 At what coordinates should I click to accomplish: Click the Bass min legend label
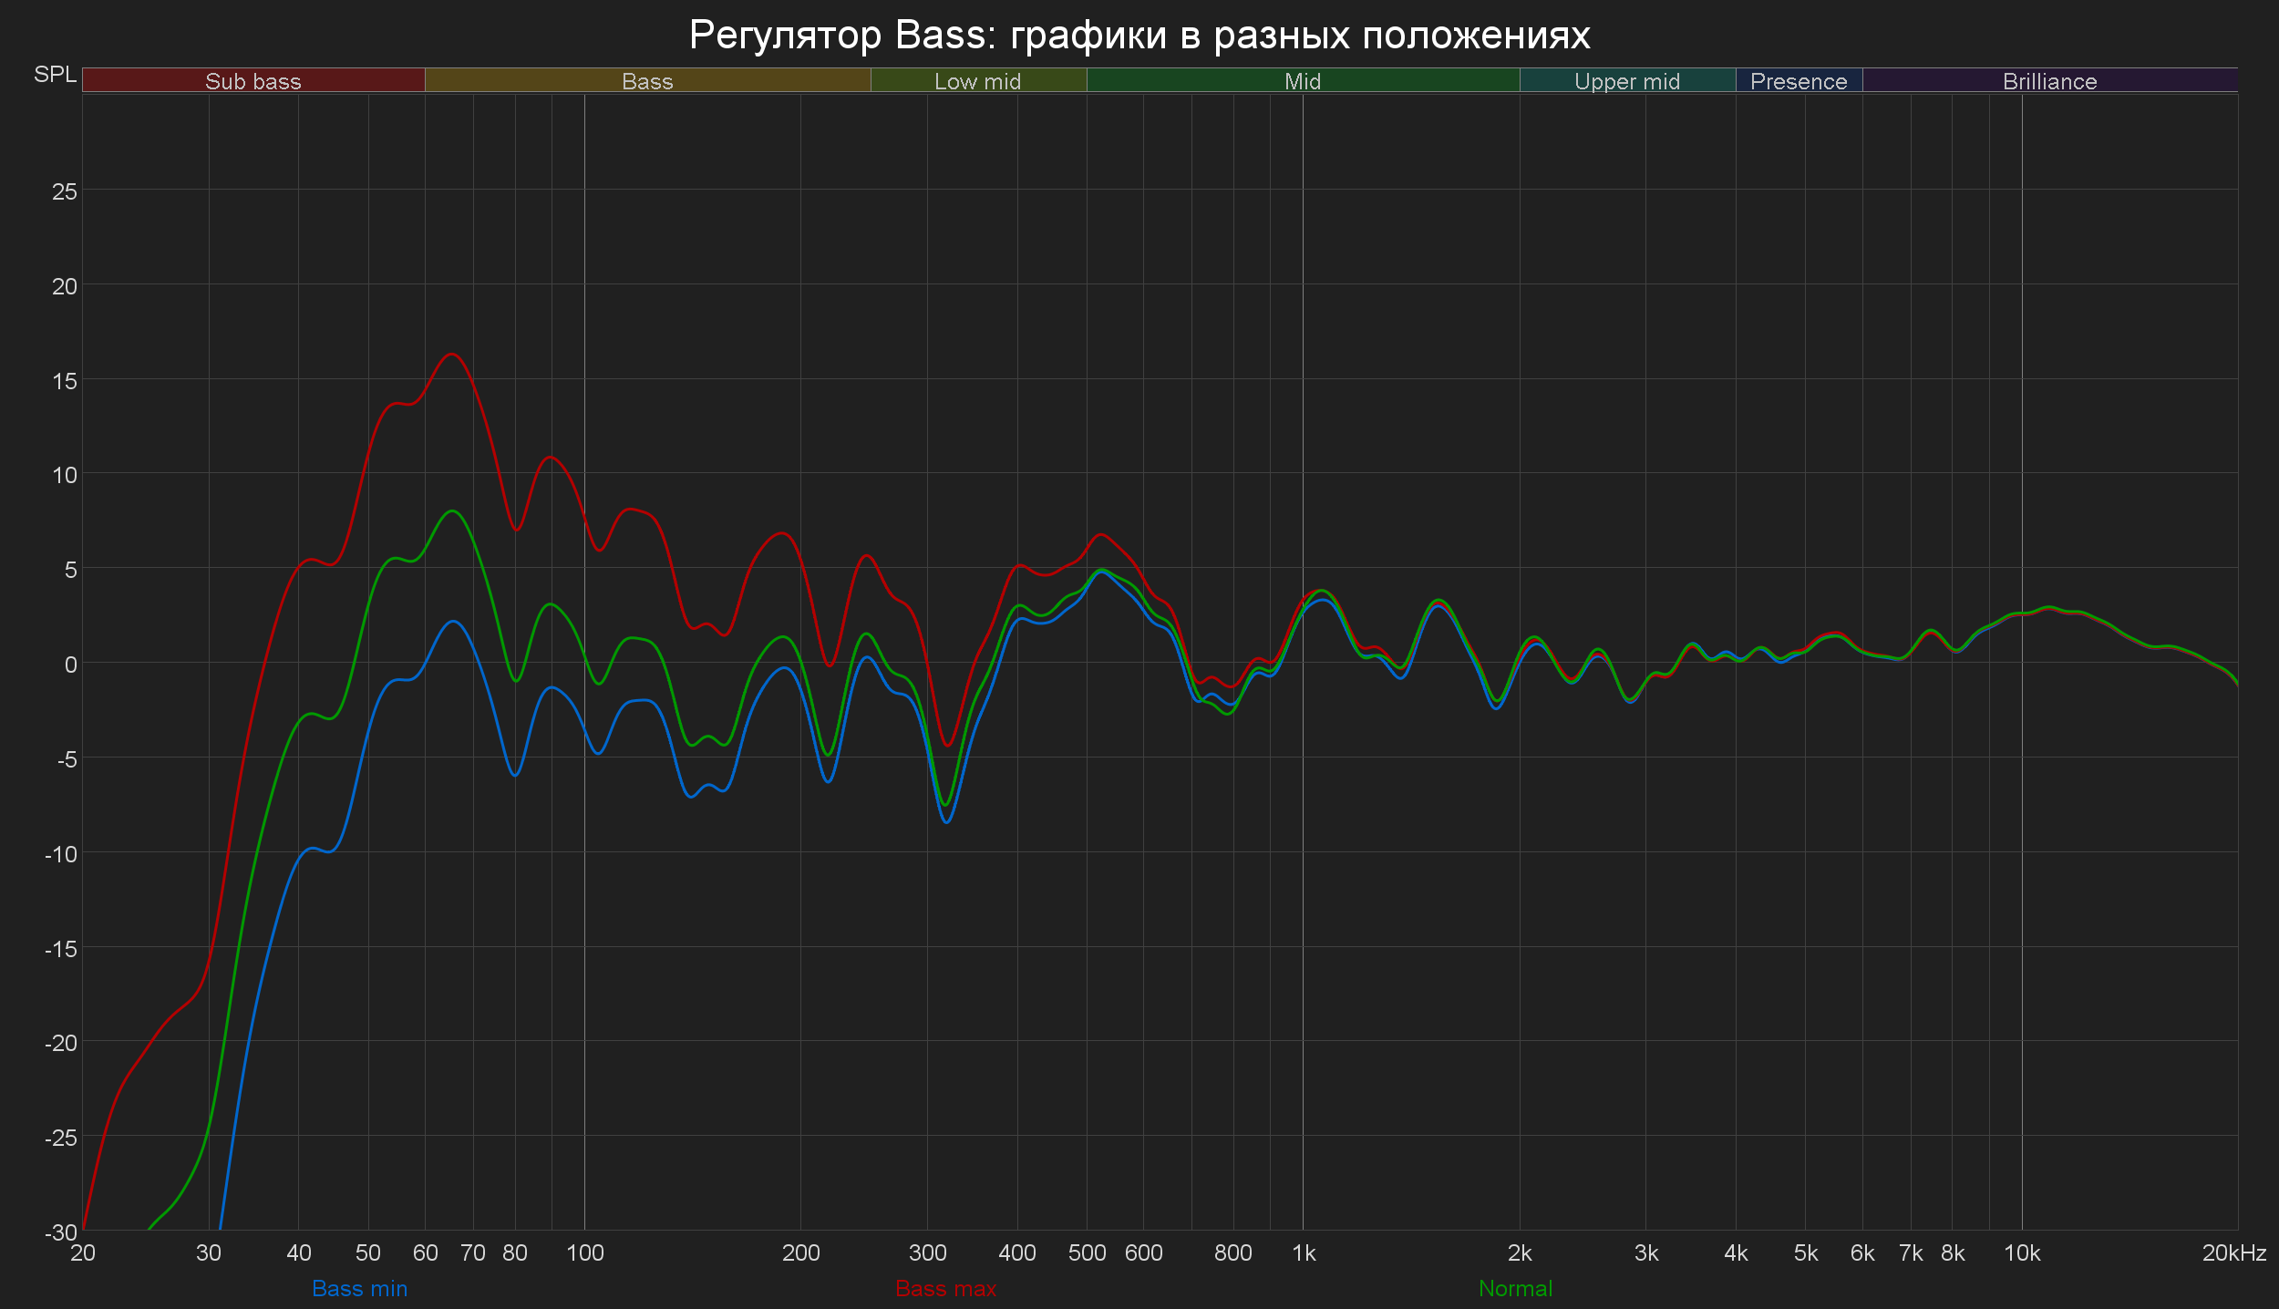pyautogui.click(x=359, y=1288)
